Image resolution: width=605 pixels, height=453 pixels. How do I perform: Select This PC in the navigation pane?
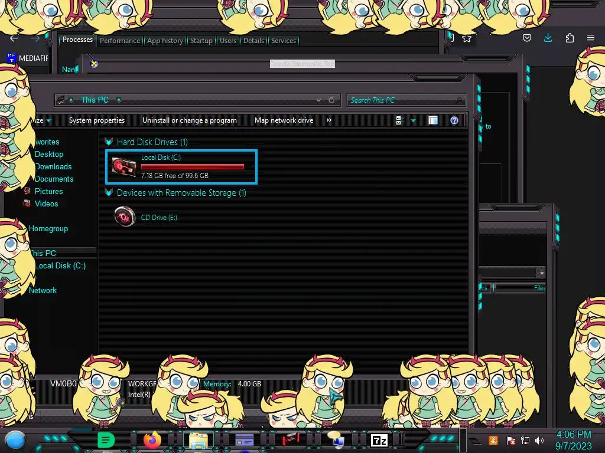coord(43,253)
